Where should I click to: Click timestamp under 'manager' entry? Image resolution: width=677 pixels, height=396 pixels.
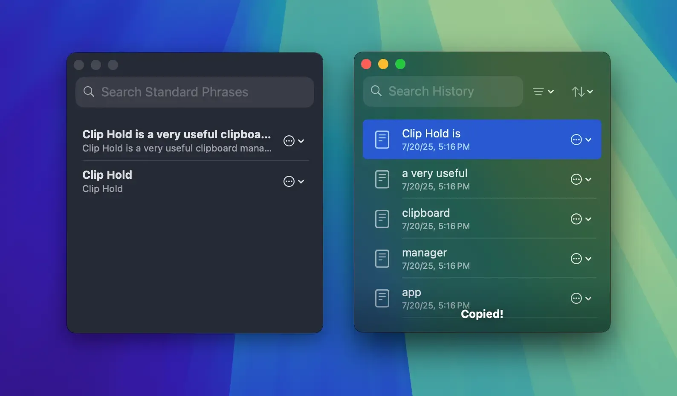click(x=436, y=266)
